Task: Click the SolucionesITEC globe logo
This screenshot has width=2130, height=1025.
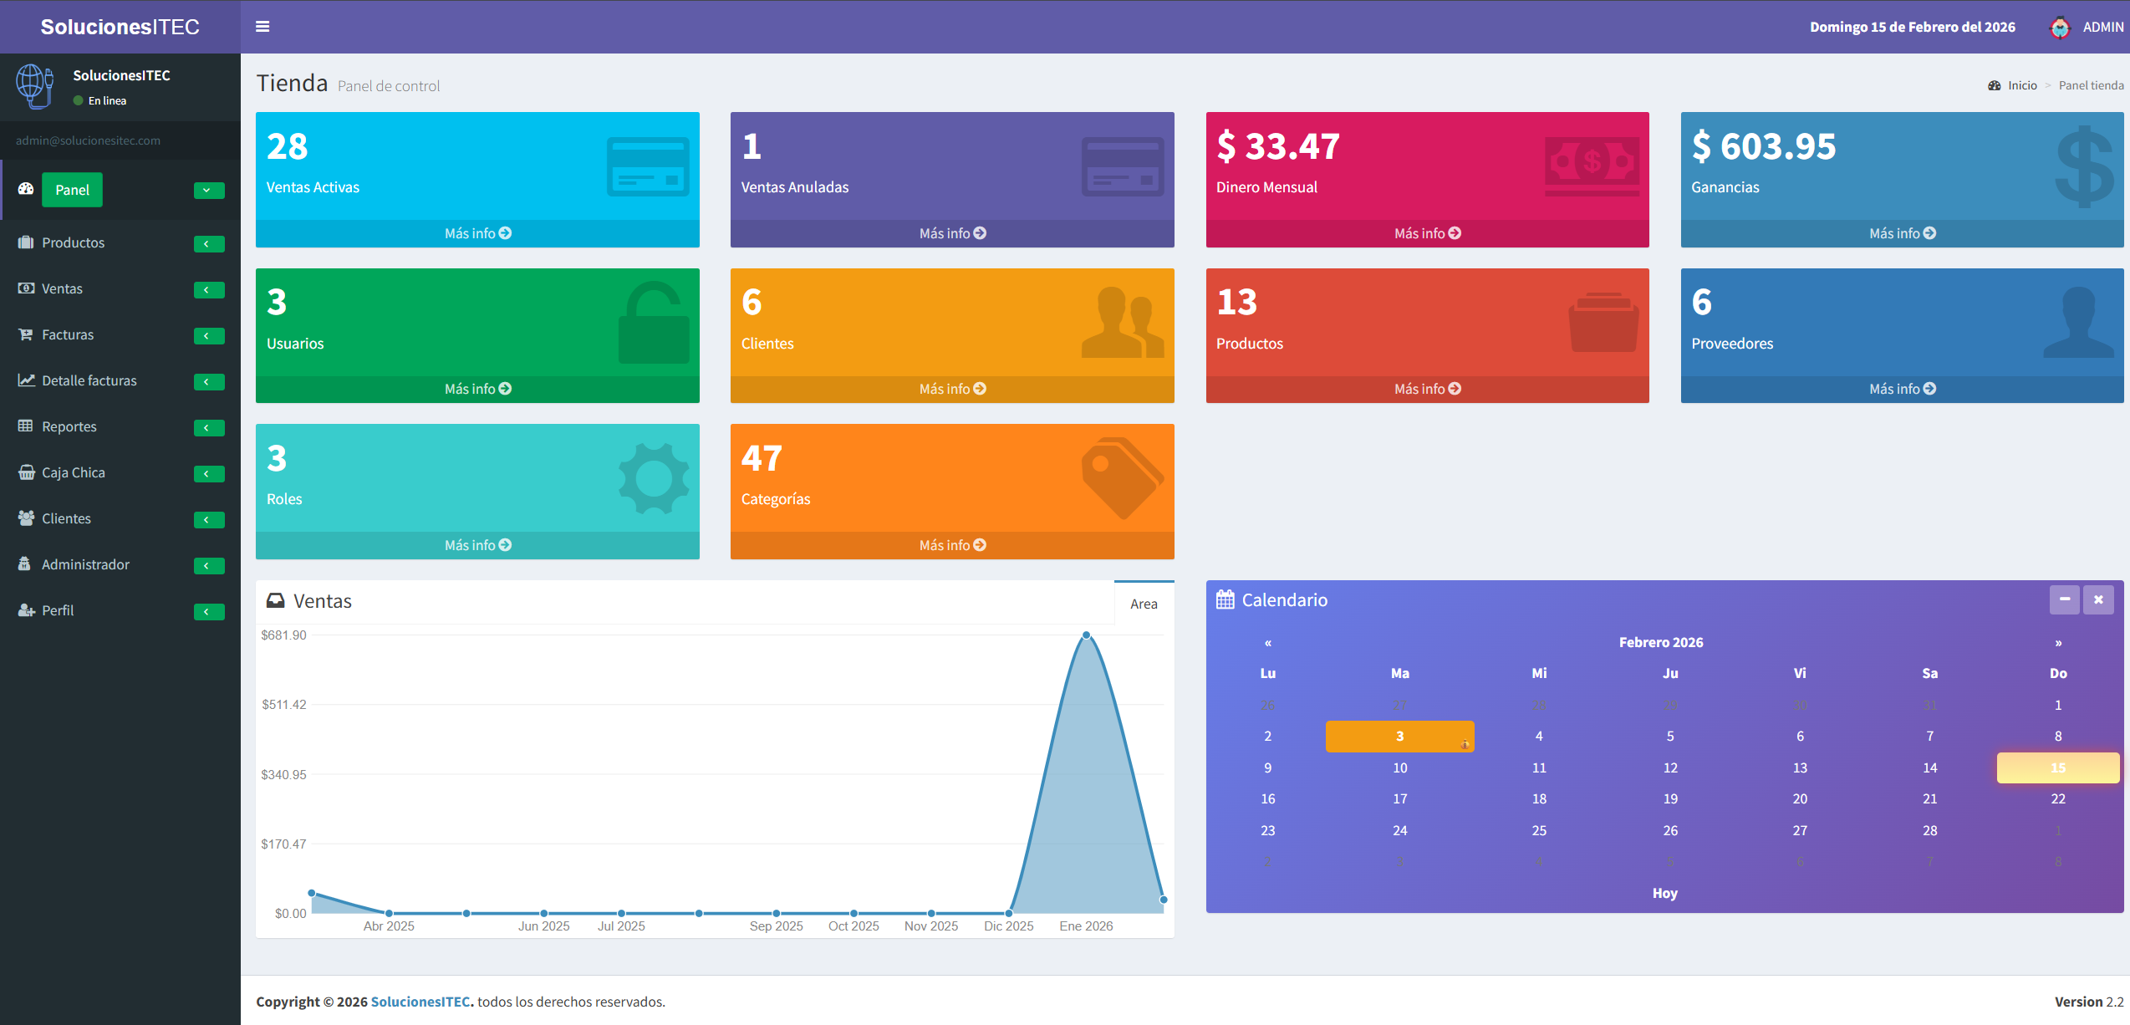Action: tap(34, 86)
